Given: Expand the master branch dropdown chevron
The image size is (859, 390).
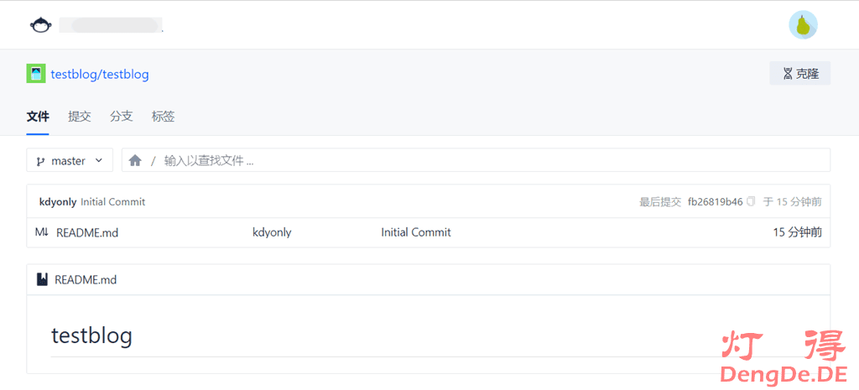Looking at the screenshot, I should tap(99, 160).
